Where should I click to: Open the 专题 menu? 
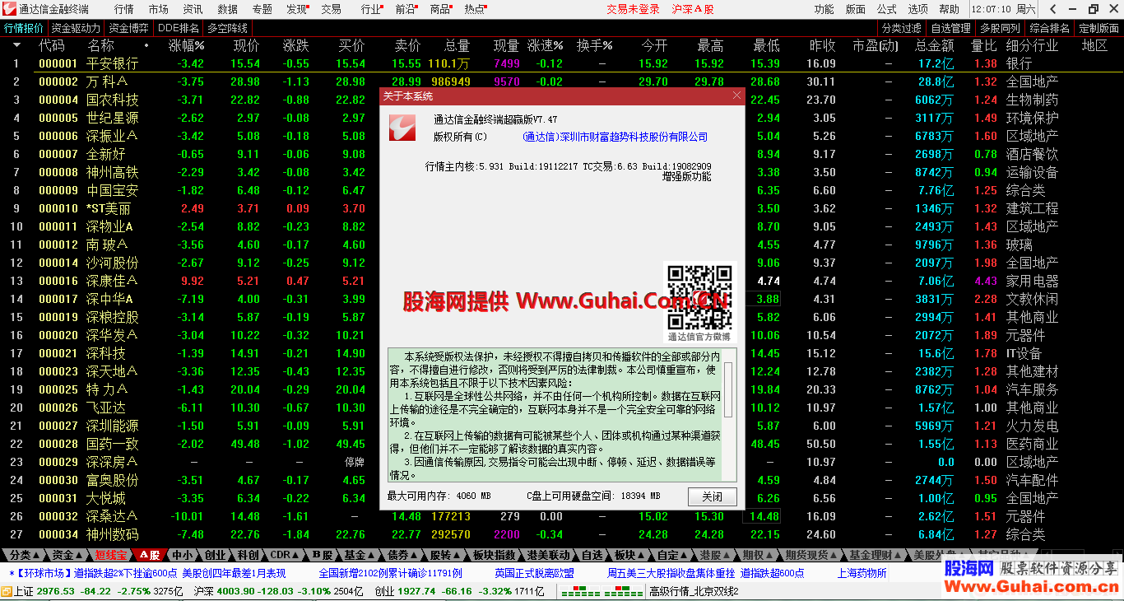click(x=262, y=9)
